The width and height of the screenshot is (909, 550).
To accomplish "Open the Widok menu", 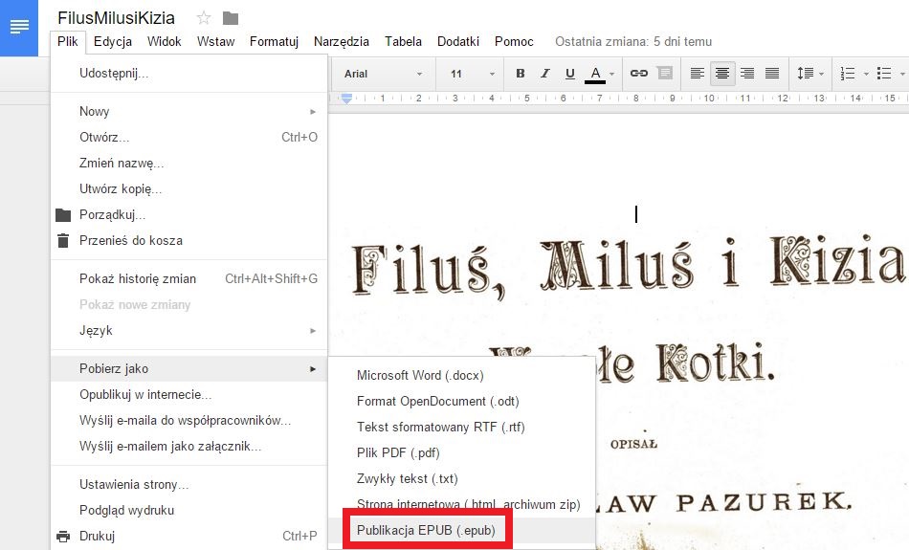I will (164, 42).
